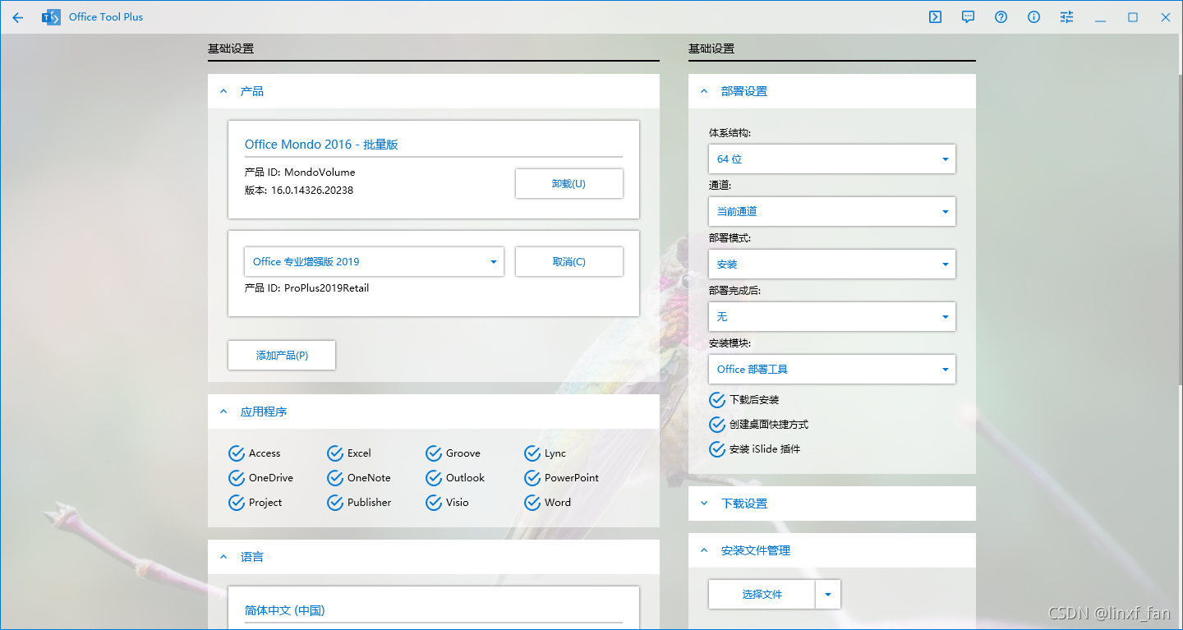Collapse the 应用程序 section
This screenshot has height=630, width=1183.
(434, 412)
